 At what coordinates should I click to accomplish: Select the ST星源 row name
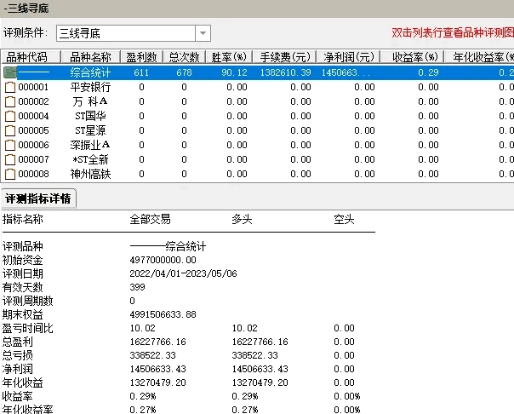[90, 130]
